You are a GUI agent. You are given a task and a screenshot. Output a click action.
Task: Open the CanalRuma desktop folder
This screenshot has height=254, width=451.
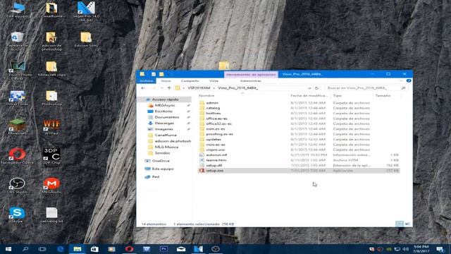click(x=51, y=10)
